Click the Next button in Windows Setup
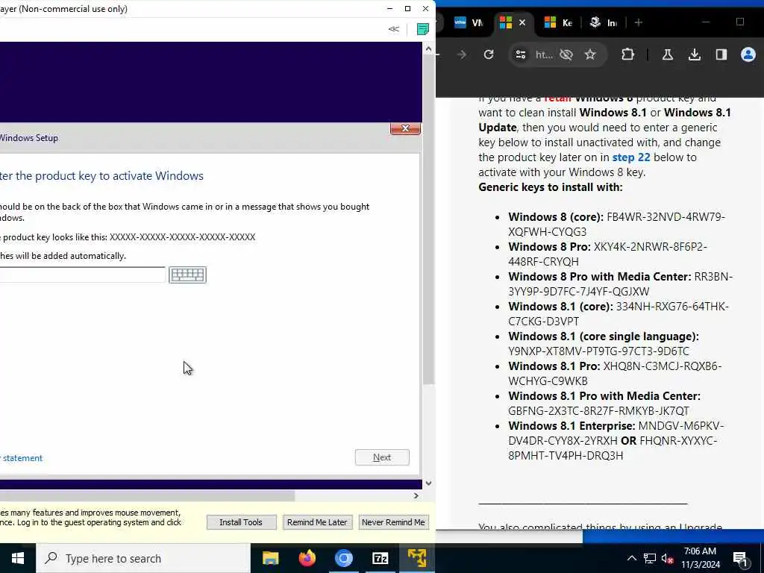Screen dimensions: 764x573 382,457
